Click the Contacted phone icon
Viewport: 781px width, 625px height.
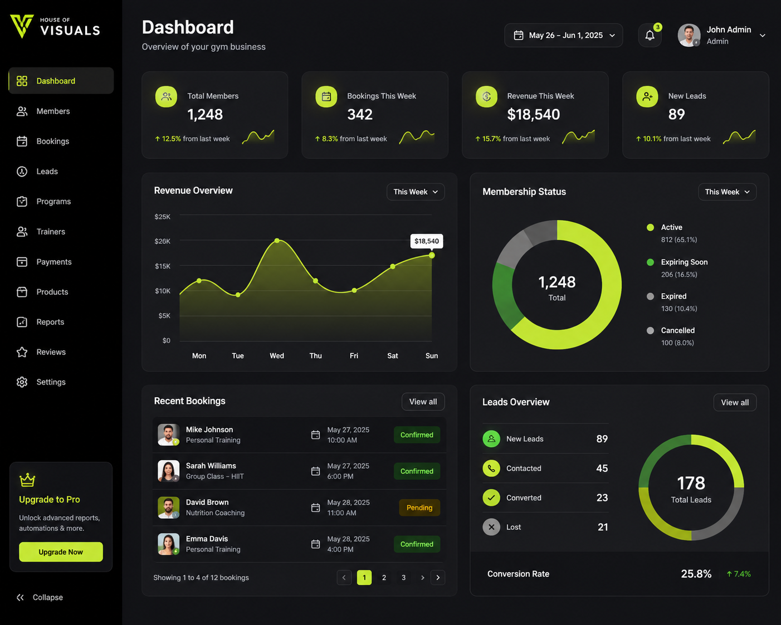[491, 468]
